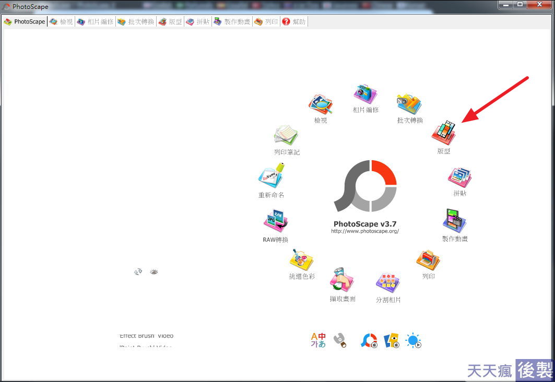This screenshot has width=555, height=382.
Task: Switch to the 相片編修 tab
Action: point(95,21)
